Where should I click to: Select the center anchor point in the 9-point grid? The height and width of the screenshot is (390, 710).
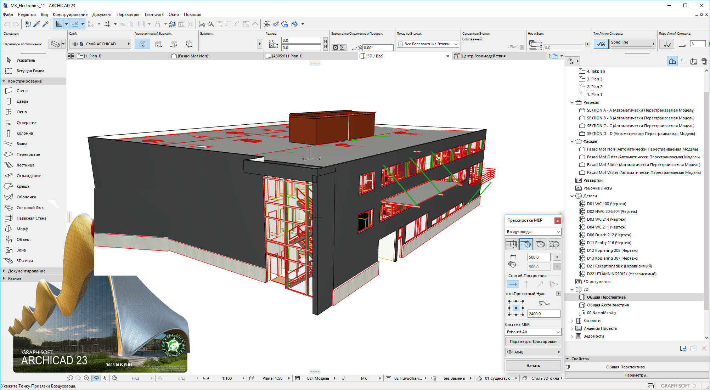[x=516, y=307]
